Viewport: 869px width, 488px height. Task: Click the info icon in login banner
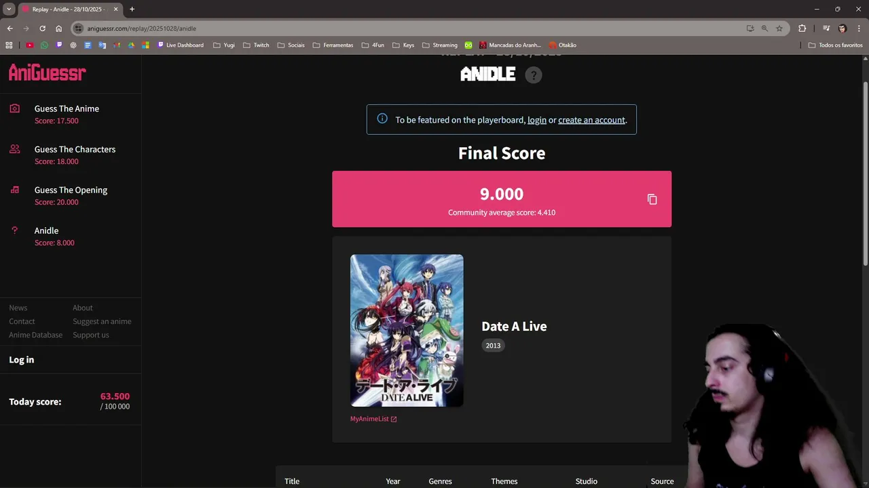pyautogui.click(x=382, y=119)
